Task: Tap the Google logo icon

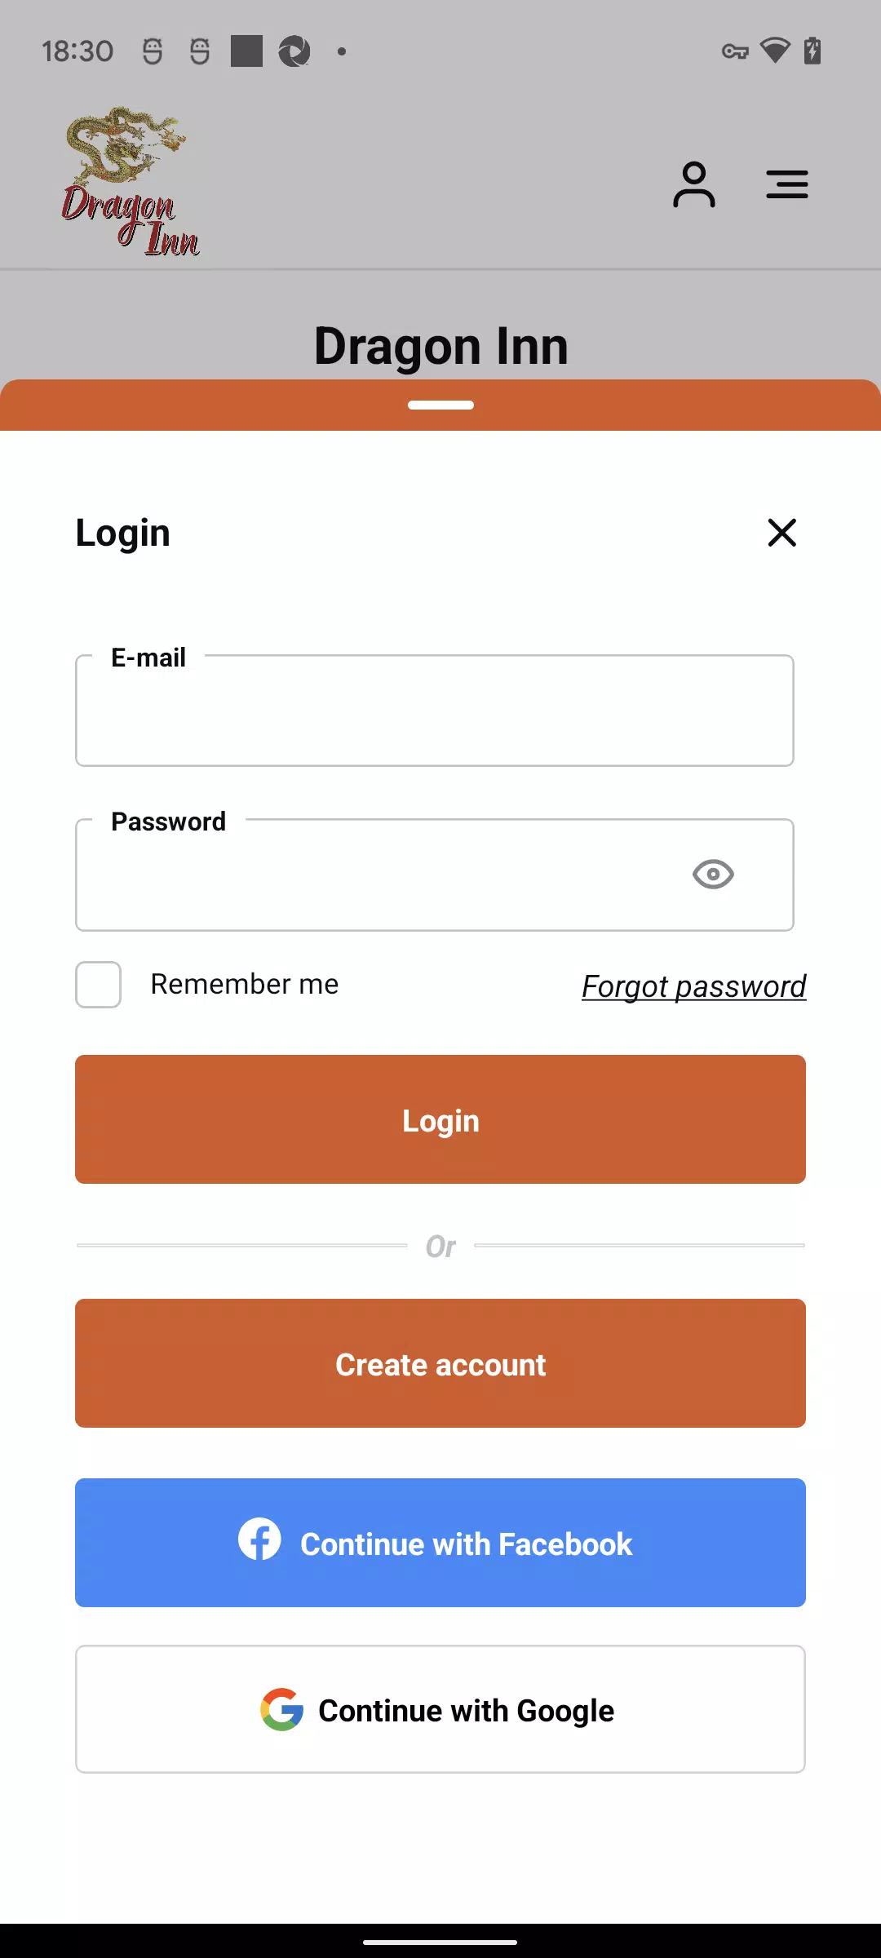Action: pyautogui.click(x=281, y=1709)
